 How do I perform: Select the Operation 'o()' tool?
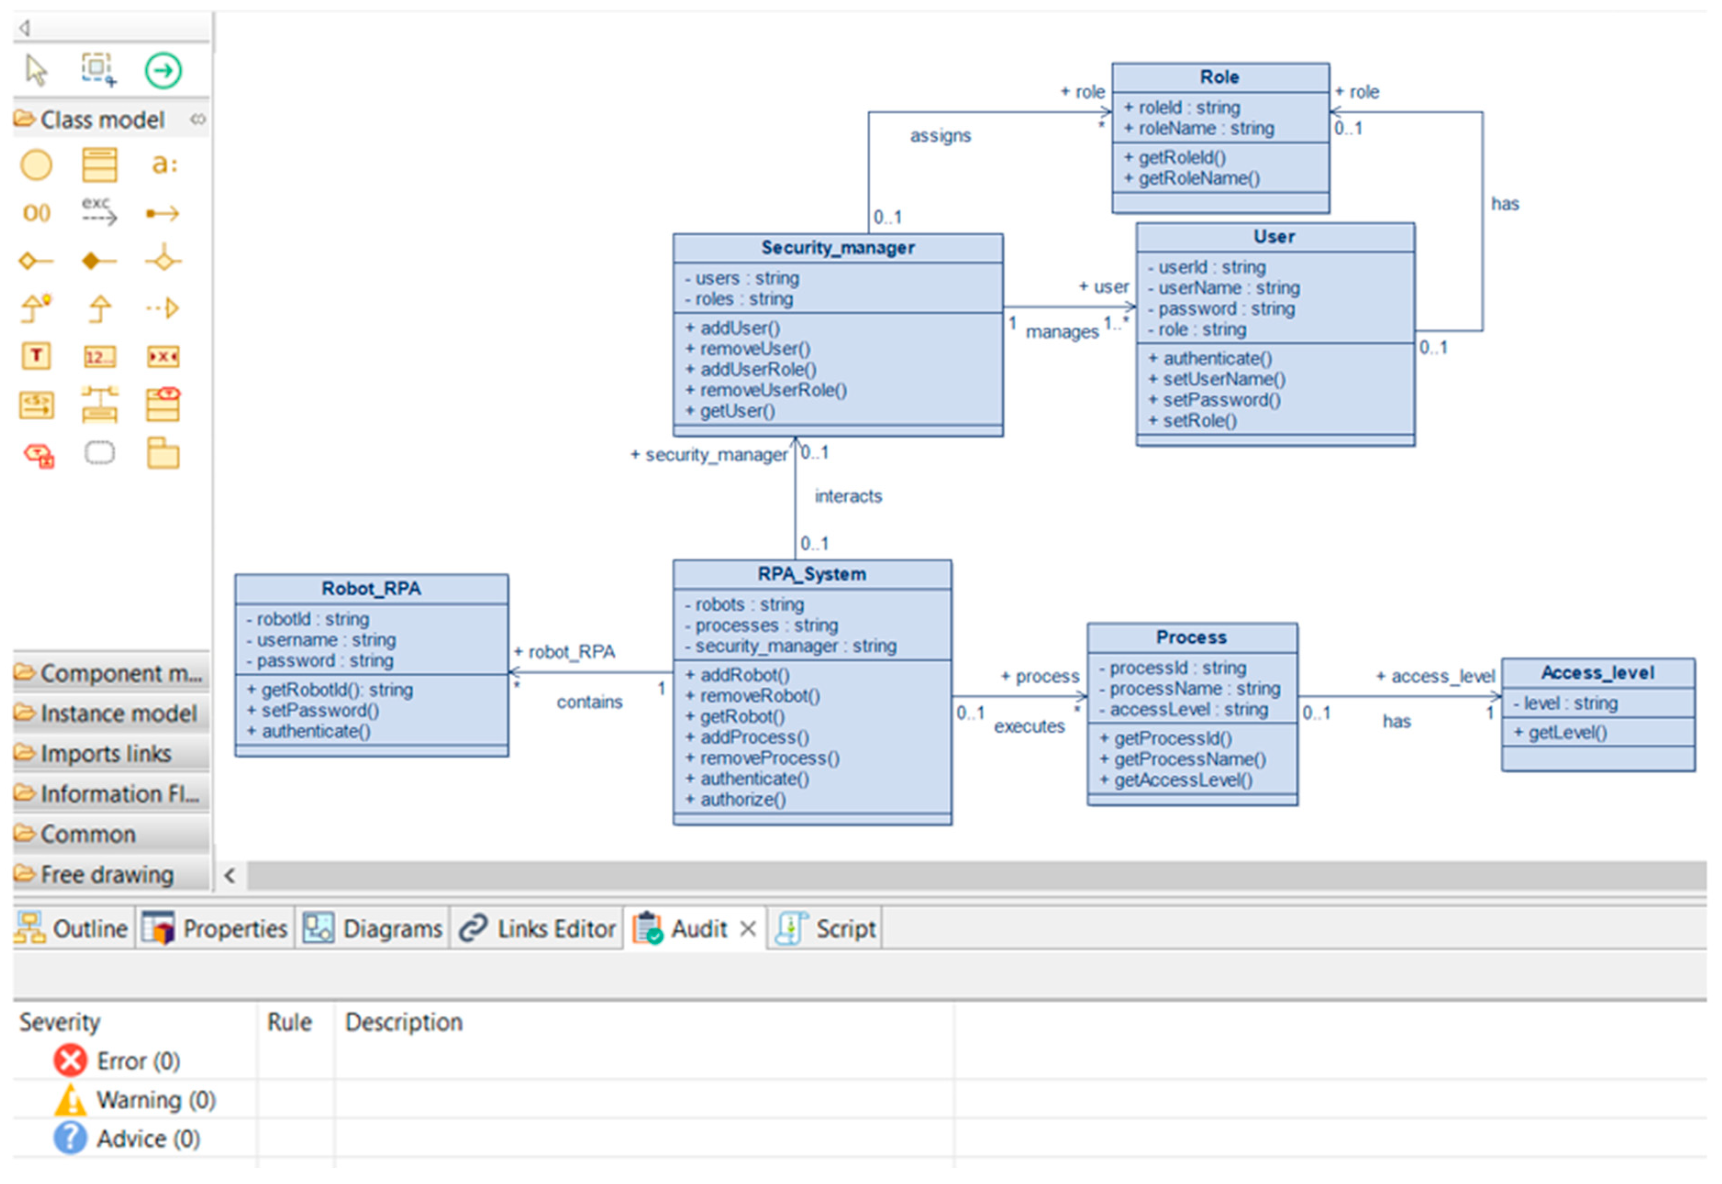[36, 214]
